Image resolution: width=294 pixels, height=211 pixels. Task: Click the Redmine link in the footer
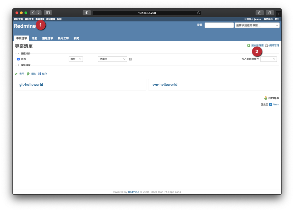click(x=134, y=192)
